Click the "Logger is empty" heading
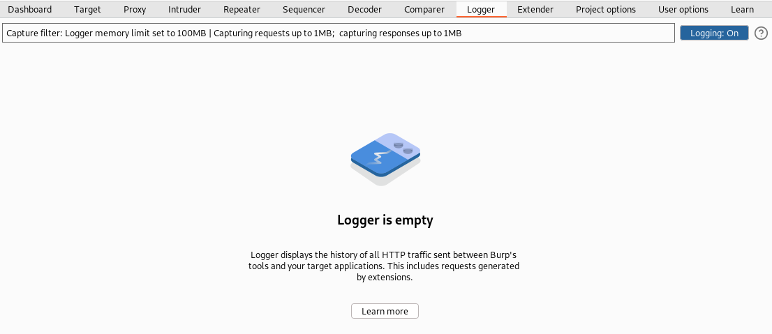This screenshot has height=334, width=772. coord(385,220)
